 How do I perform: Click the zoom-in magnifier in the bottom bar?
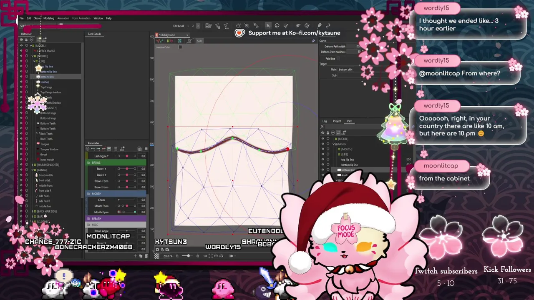coord(198,256)
